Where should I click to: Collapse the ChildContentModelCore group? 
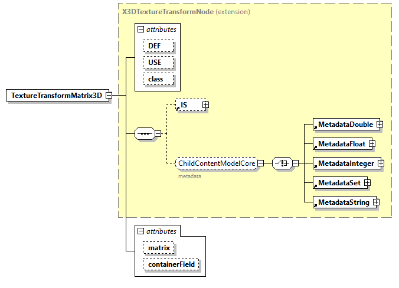260,163
